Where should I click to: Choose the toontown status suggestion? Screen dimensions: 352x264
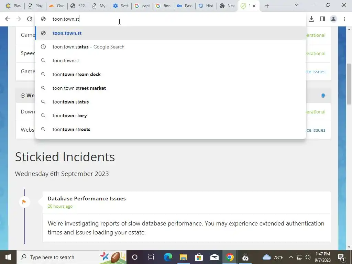[x=170, y=102]
